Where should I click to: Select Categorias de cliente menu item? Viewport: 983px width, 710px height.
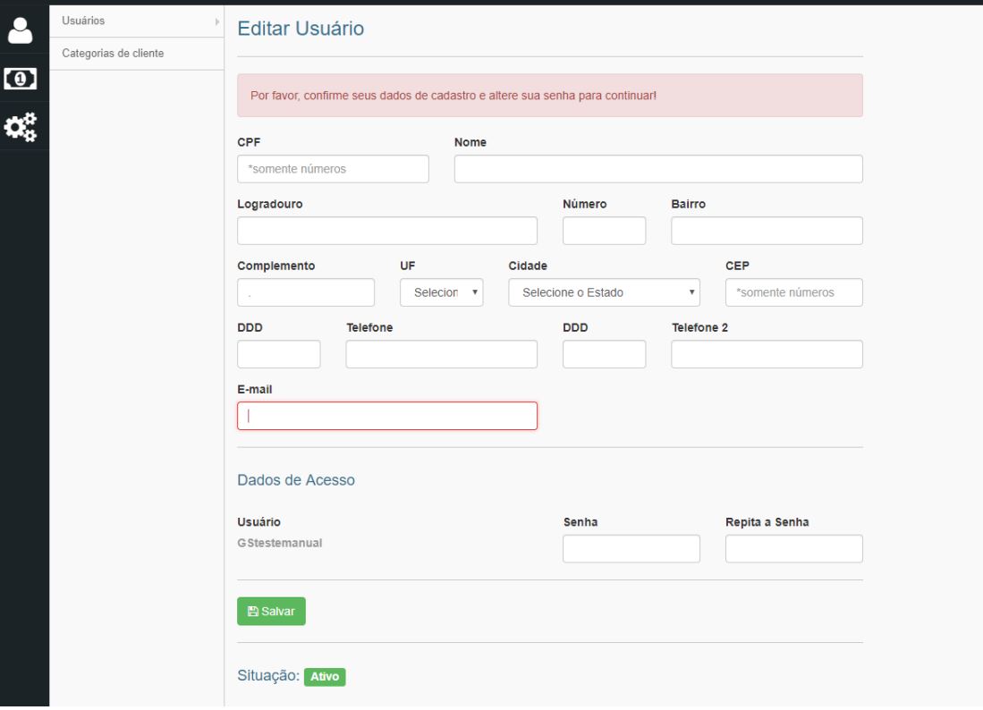113,54
